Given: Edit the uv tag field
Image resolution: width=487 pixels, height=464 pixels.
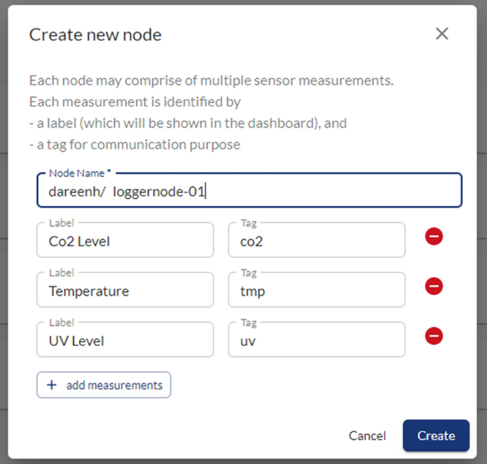Looking at the screenshot, I should (x=316, y=341).
